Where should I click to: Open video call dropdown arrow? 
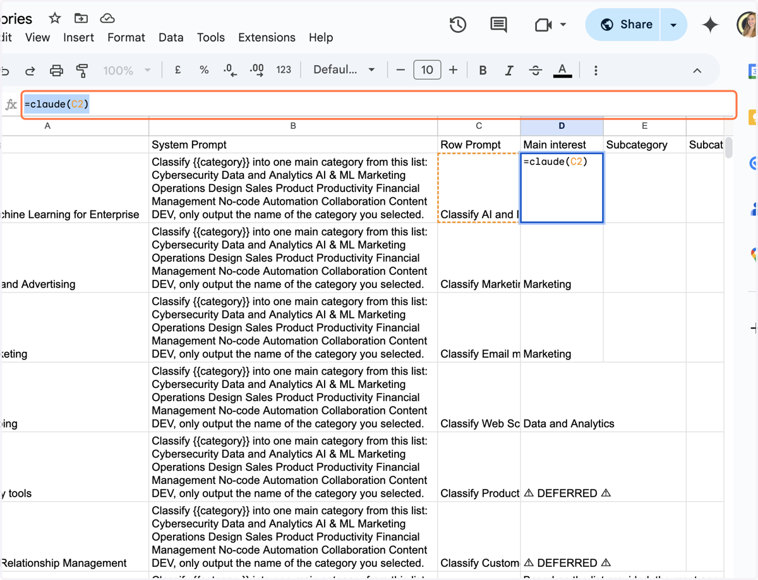pos(563,25)
